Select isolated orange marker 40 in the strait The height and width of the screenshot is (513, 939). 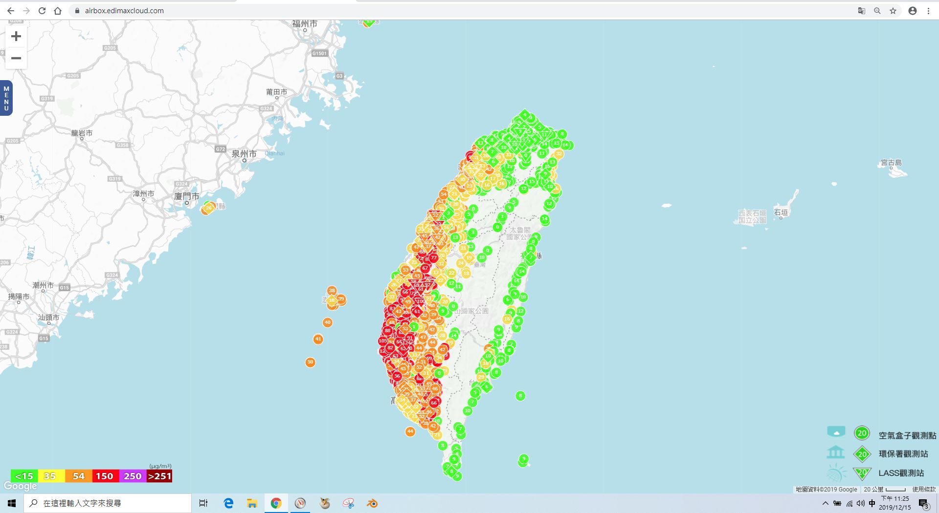click(328, 322)
